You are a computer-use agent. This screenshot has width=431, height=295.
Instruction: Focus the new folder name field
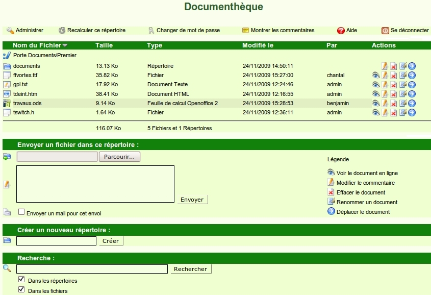tap(56, 241)
